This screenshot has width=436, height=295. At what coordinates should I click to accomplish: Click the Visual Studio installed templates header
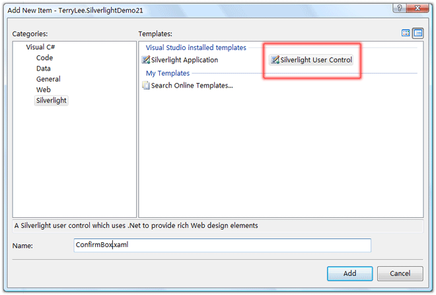tap(196, 47)
